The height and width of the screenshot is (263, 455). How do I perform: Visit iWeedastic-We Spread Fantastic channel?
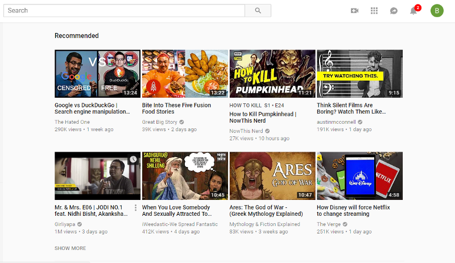(180, 224)
